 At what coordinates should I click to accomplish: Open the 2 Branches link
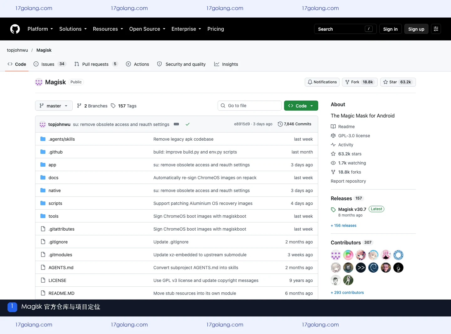click(92, 106)
